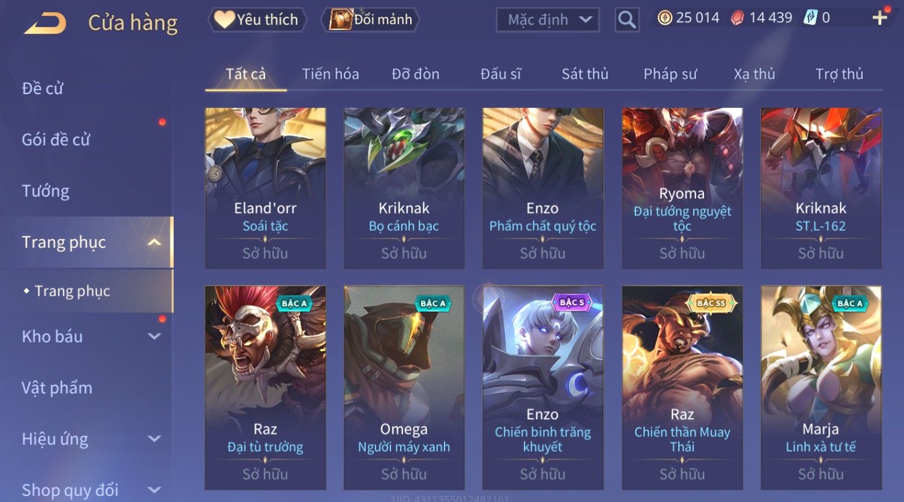Open Raz Chiến thần Muay Thái skin
The width and height of the screenshot is (904, 502).
tap(682, 387)
